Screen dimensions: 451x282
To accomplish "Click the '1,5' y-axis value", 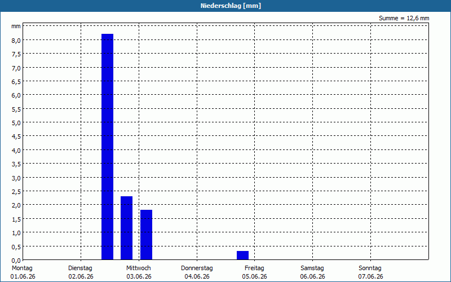I will (x=16, y=219).
